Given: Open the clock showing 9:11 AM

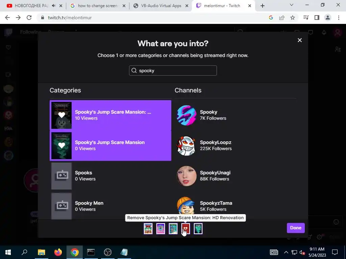Looking at the screenshot, I should (x=317, y=252).
